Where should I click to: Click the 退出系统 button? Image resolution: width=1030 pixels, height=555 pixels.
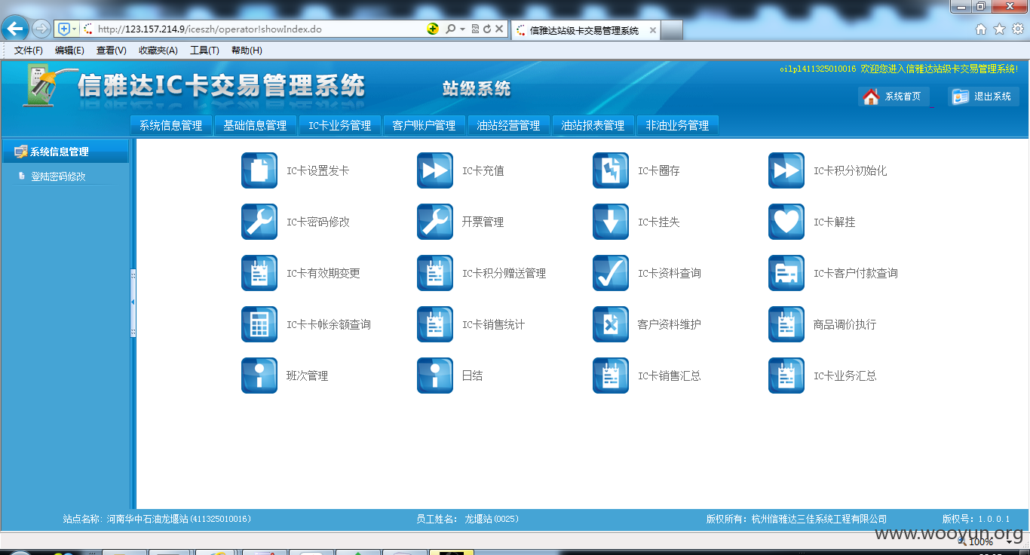[x=983, y=97]
